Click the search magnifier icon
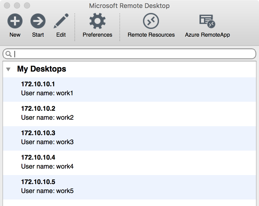Screen dimensions: 259x206 [8, 54]
